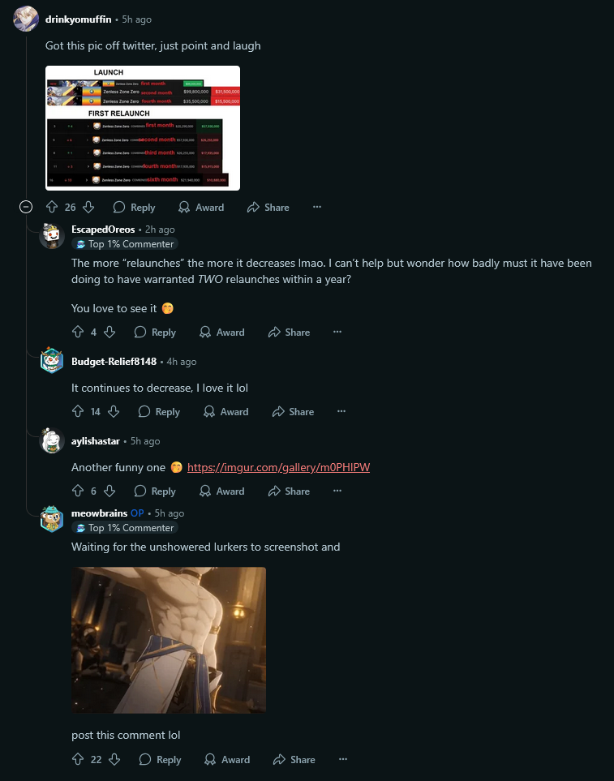The width and height of the screenshot is (614, 781).
Task: Reply to aylishastar's comment
Action: 155,491
